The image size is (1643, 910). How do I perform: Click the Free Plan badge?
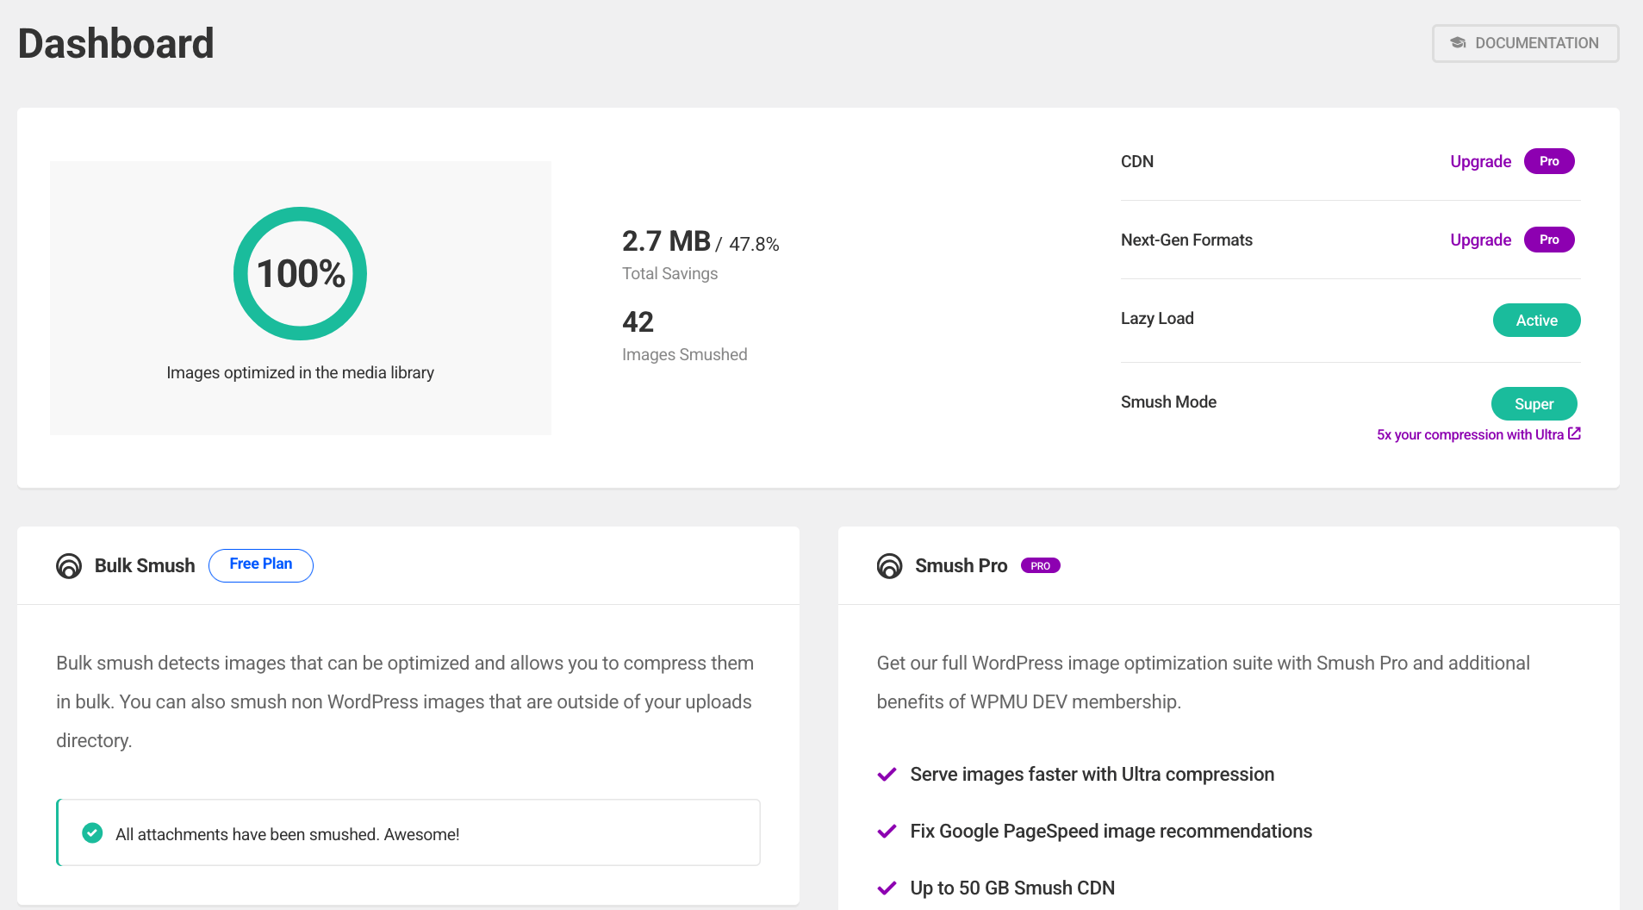261,565
